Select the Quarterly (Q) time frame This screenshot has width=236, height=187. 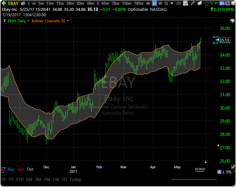coord(166,3)
